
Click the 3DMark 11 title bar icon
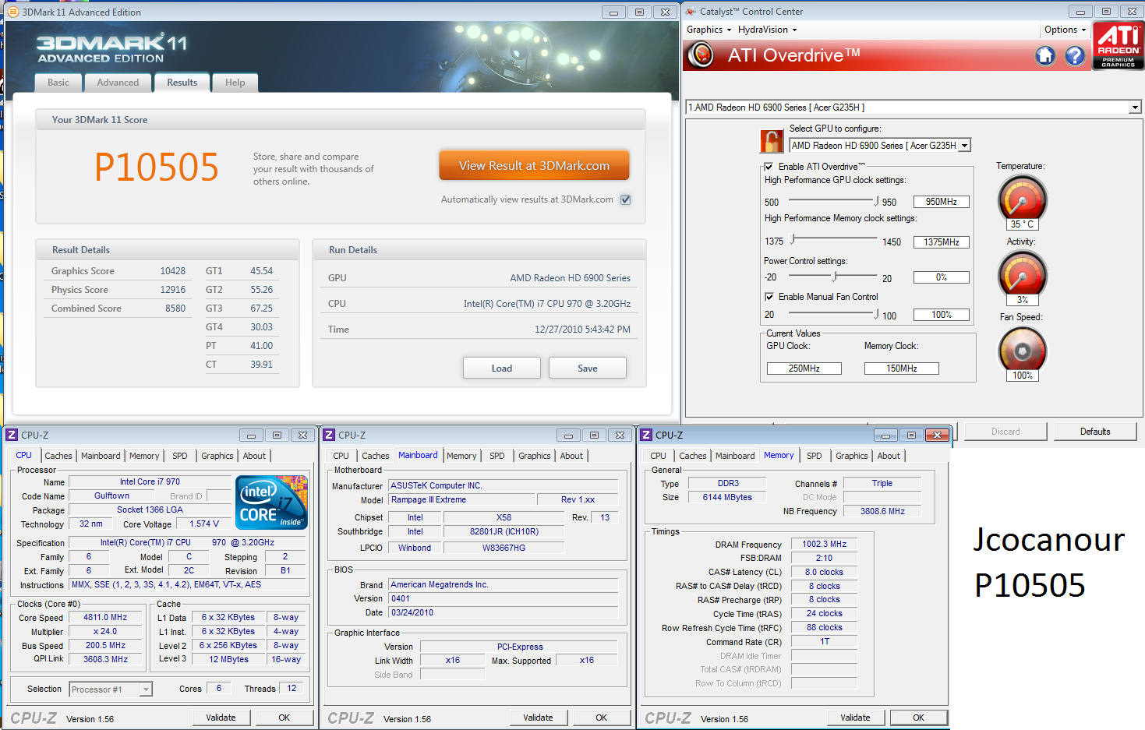[12, 12]
